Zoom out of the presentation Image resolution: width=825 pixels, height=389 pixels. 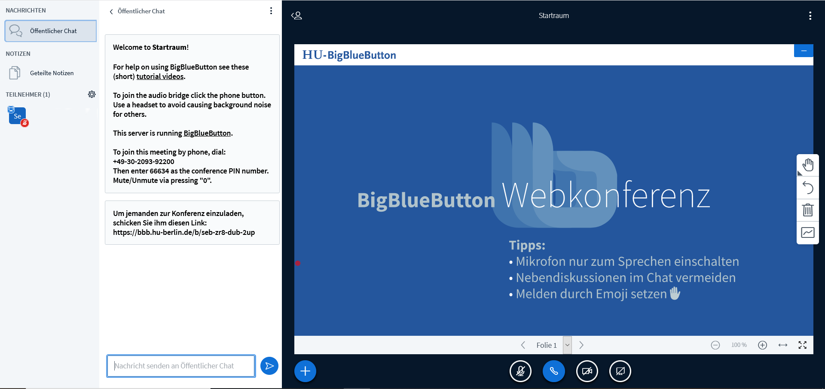pos(715,345)
